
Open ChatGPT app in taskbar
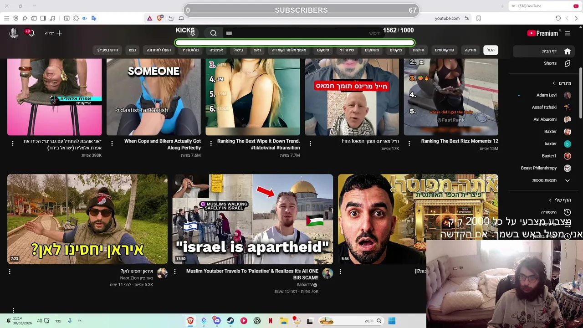coord(257,321)
